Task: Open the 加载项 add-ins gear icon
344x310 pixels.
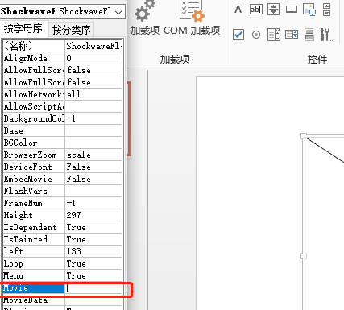Action: (144, 11)
